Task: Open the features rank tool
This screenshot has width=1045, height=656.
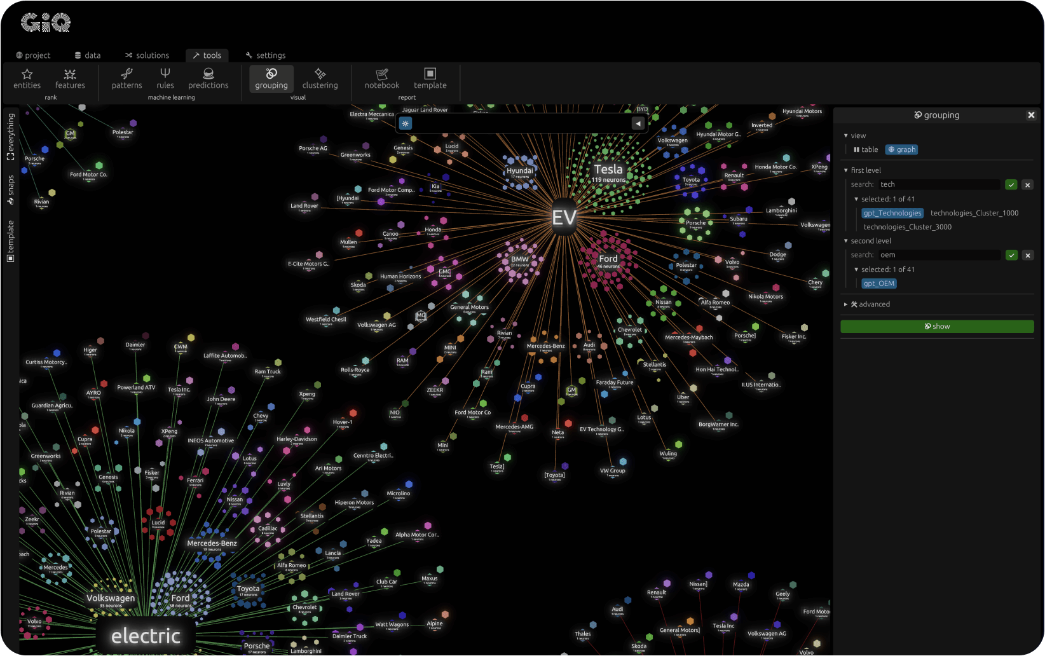Action: (x=70, y=79)
